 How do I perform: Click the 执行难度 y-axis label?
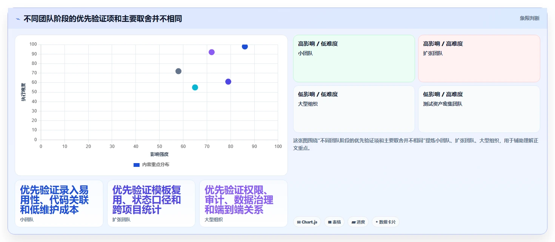23,92
